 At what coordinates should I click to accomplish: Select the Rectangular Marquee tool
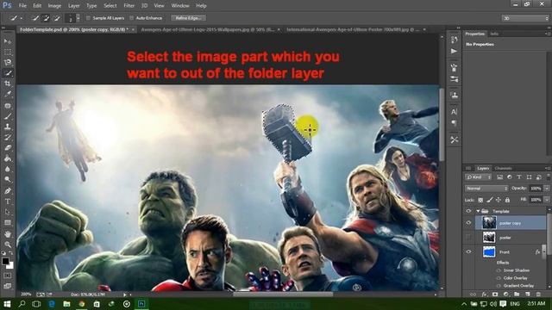(x=8, y=52)
